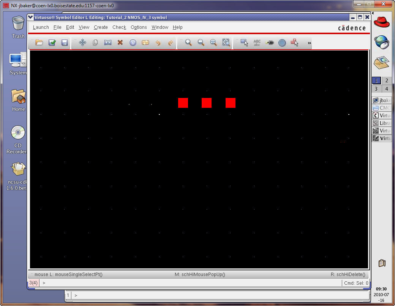
Task: Click the cadence logo
Action: pos(352,28)
